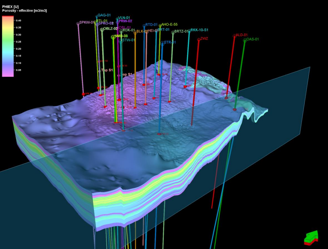Click the magenta OBL-01 well label
The image size is (328, 249).
[125, 28]
